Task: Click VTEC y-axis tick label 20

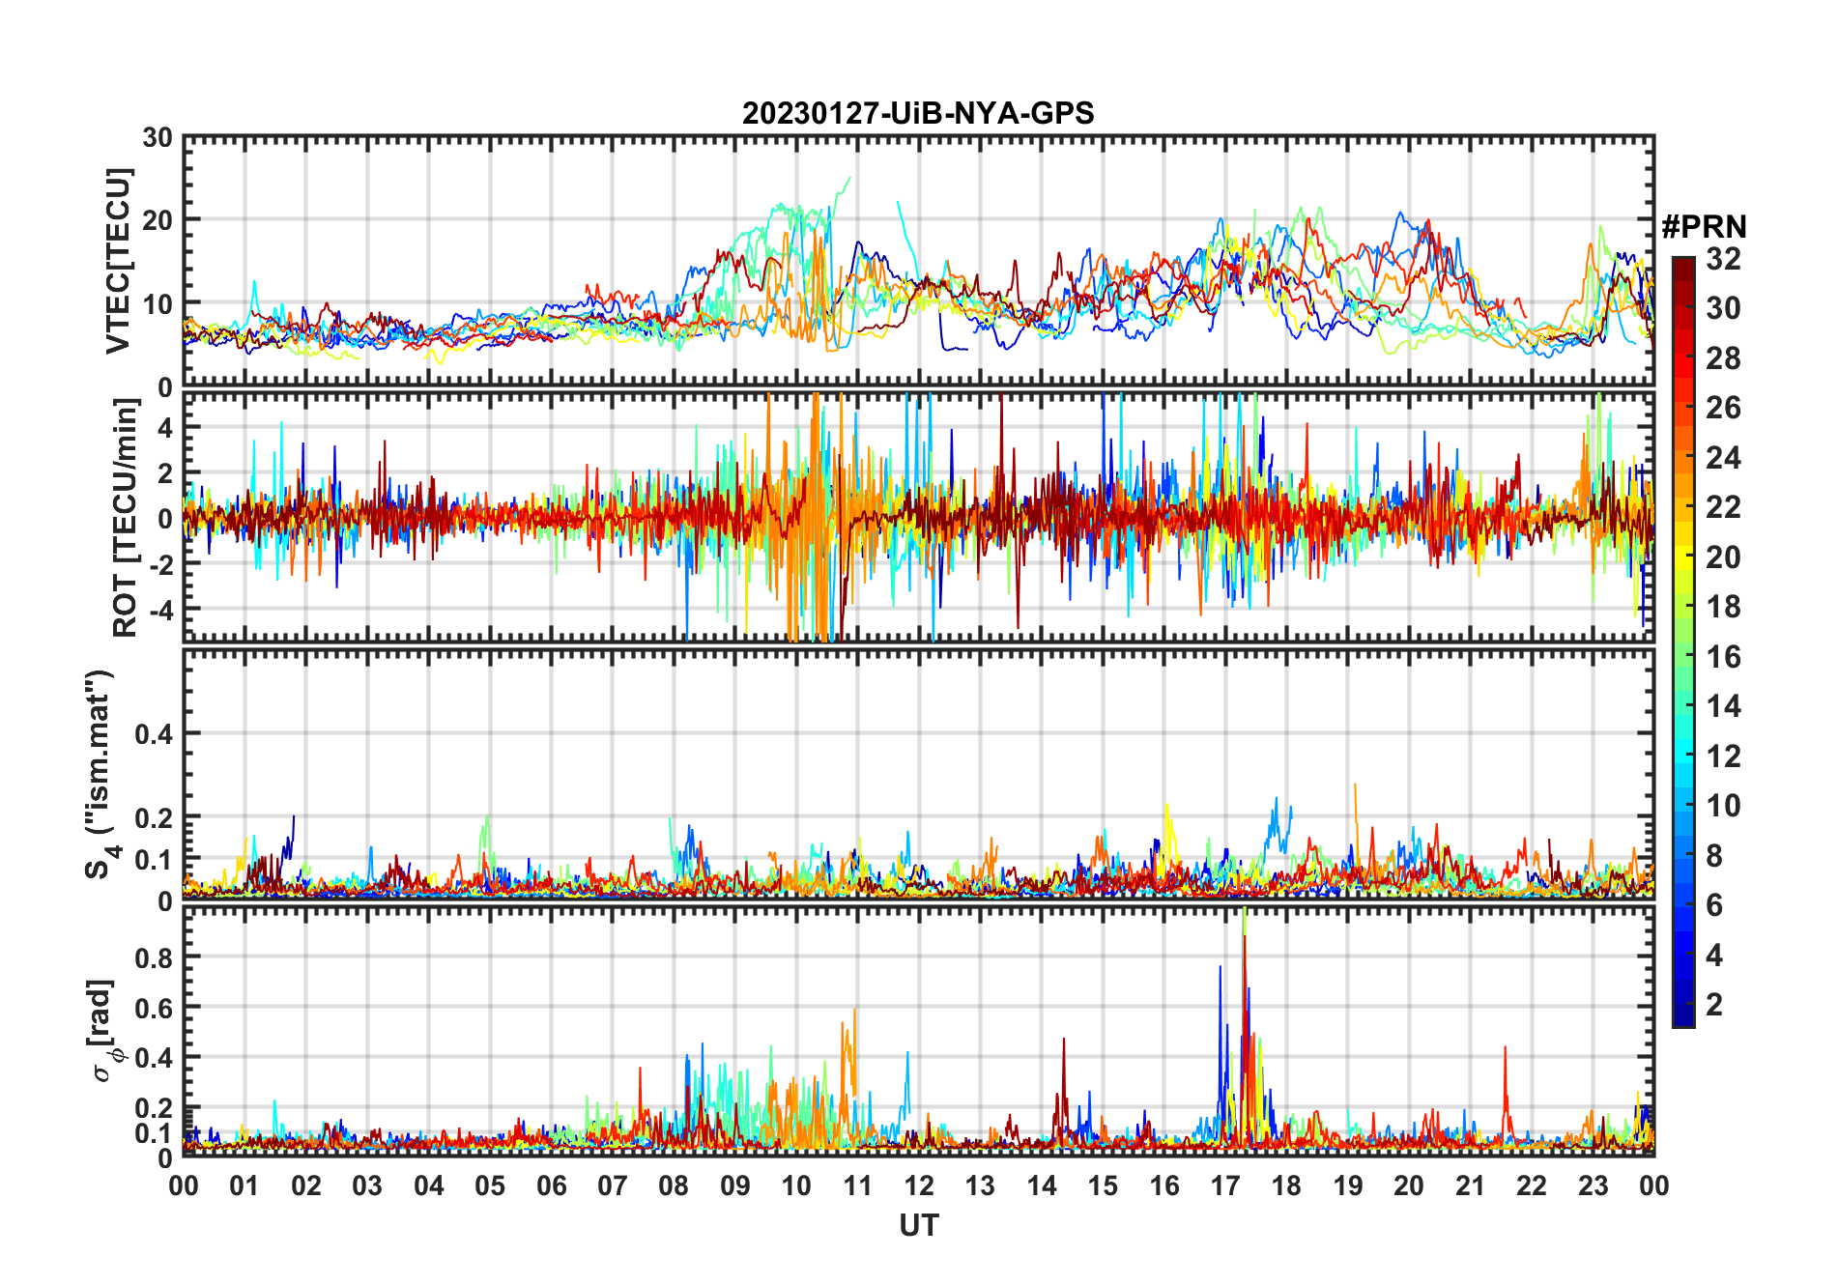Action: (x=158, y=220)
